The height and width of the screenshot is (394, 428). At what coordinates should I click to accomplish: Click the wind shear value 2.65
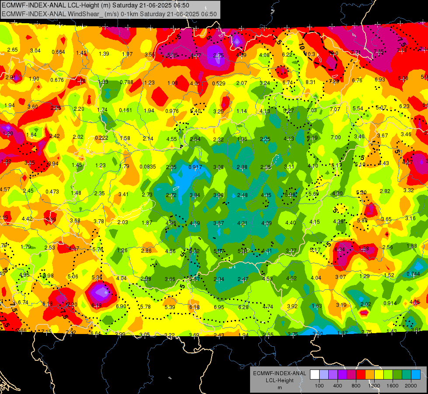click(13, 50)
